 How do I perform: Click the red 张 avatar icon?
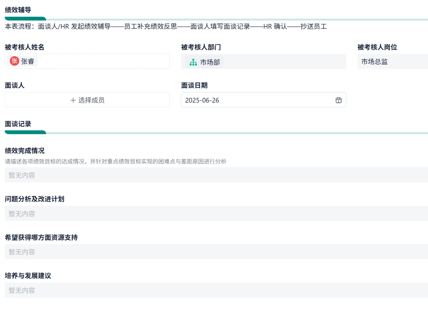point(14,61)
